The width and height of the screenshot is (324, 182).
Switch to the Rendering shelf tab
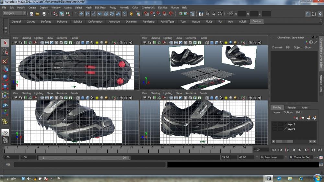click(148, 22)
